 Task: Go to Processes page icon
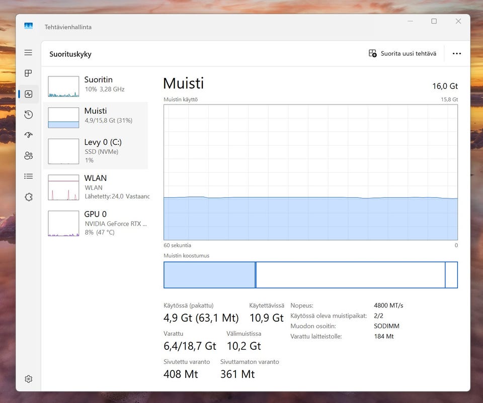pyautogui.click(x=28, y=73)
